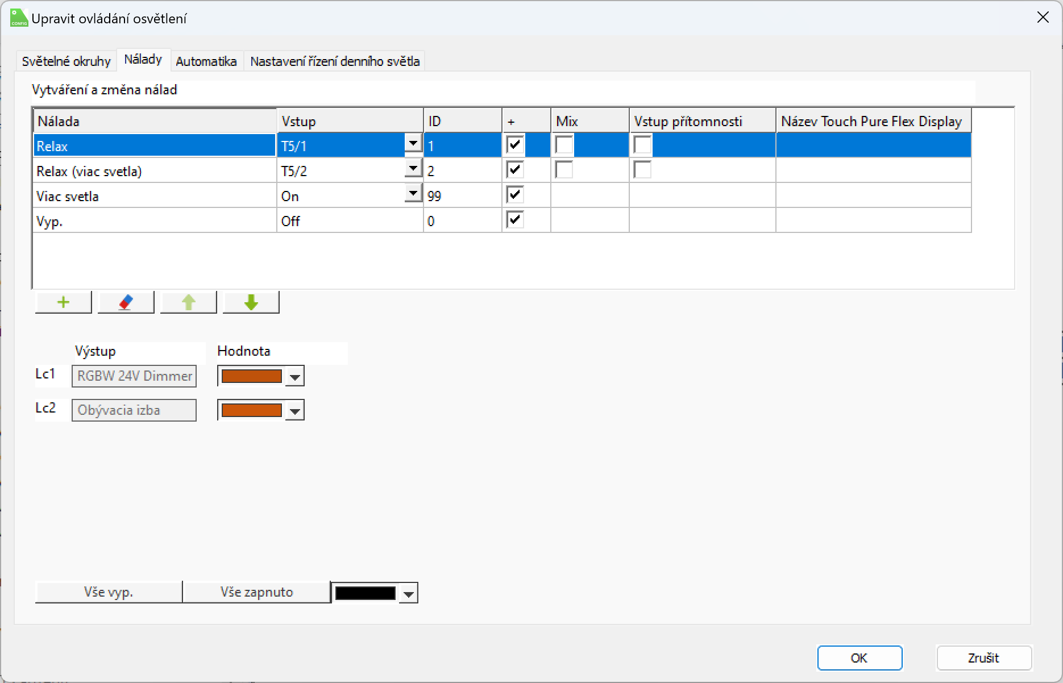Open the Vstup dropdown for T5/1
Screen dimensions: 1063x683
(x=413, y=144)
